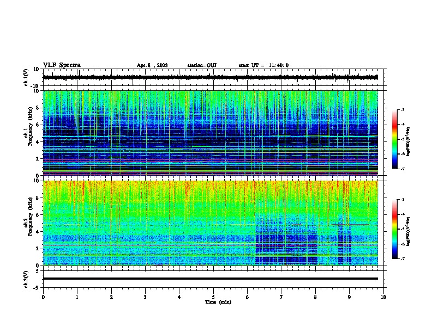Click the ch.3 flat voltage trace
The height and width of the screenshot is (333, 432).
click(x=211, y=279)
